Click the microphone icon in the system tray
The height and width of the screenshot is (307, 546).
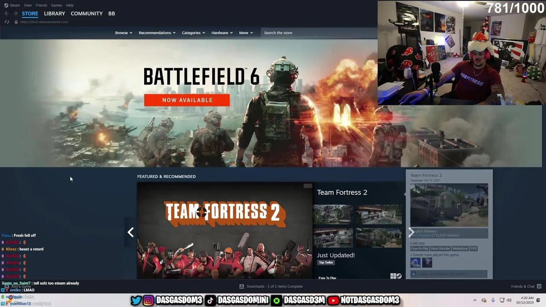[x=493, y=300]
